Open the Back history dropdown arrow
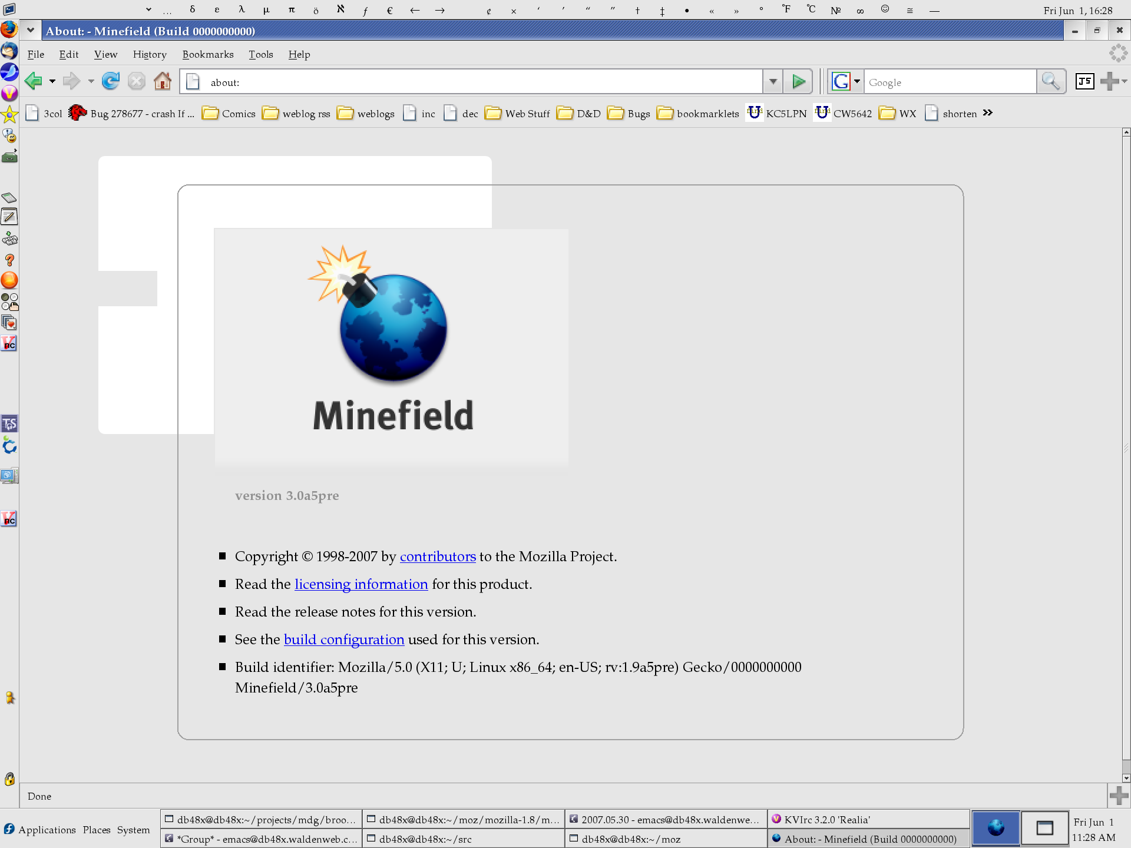 (x=52, y=81)
